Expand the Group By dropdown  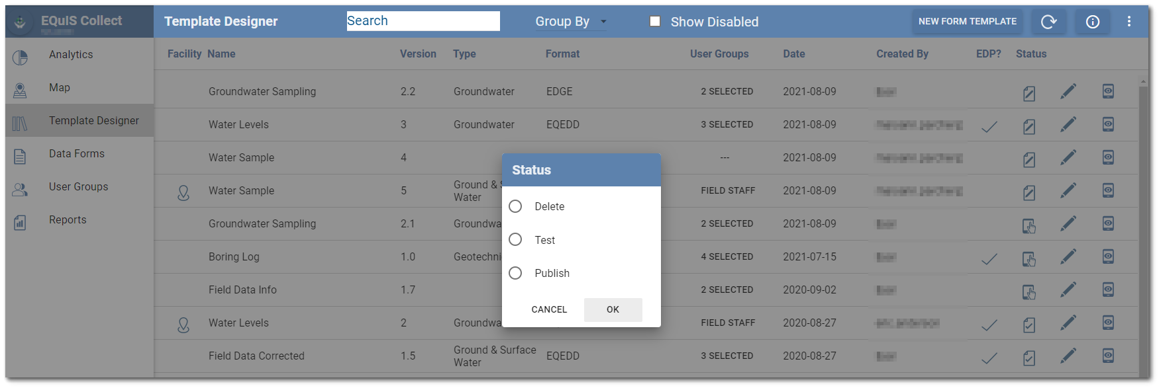(570, 22)
